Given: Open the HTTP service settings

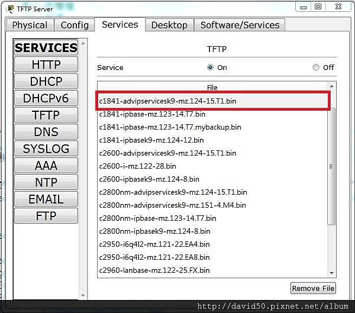Looking at the screenshot, I should coord(46,64).
